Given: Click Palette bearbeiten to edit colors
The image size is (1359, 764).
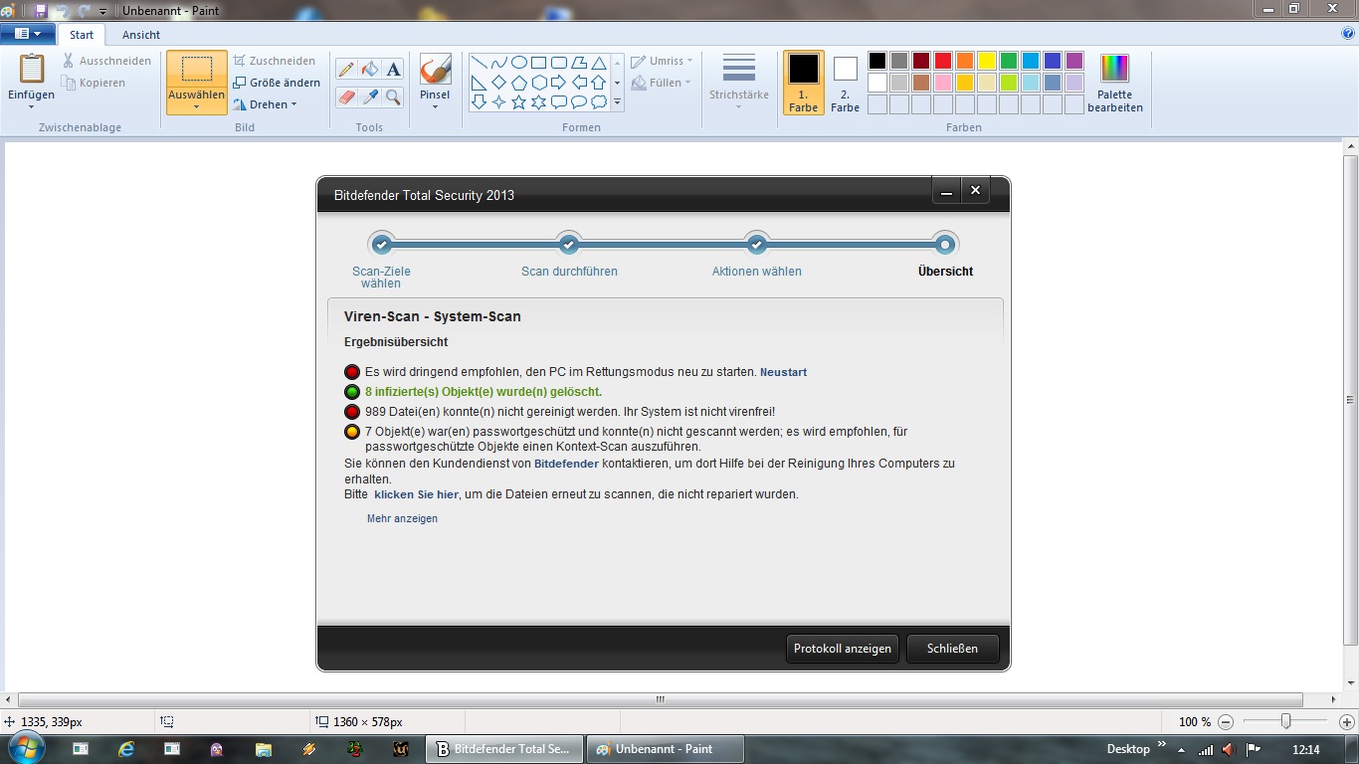Looking at the screenshot, I should pyautogui.click(x=1114, y=83).
